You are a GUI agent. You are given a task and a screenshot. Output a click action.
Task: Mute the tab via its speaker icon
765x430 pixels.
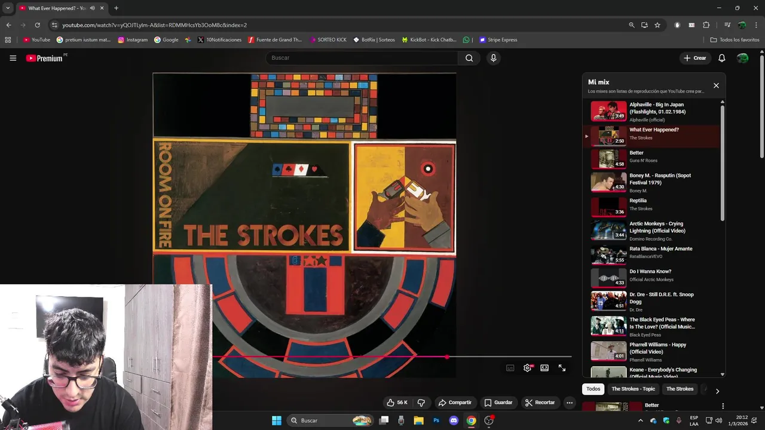click(92, 8)
